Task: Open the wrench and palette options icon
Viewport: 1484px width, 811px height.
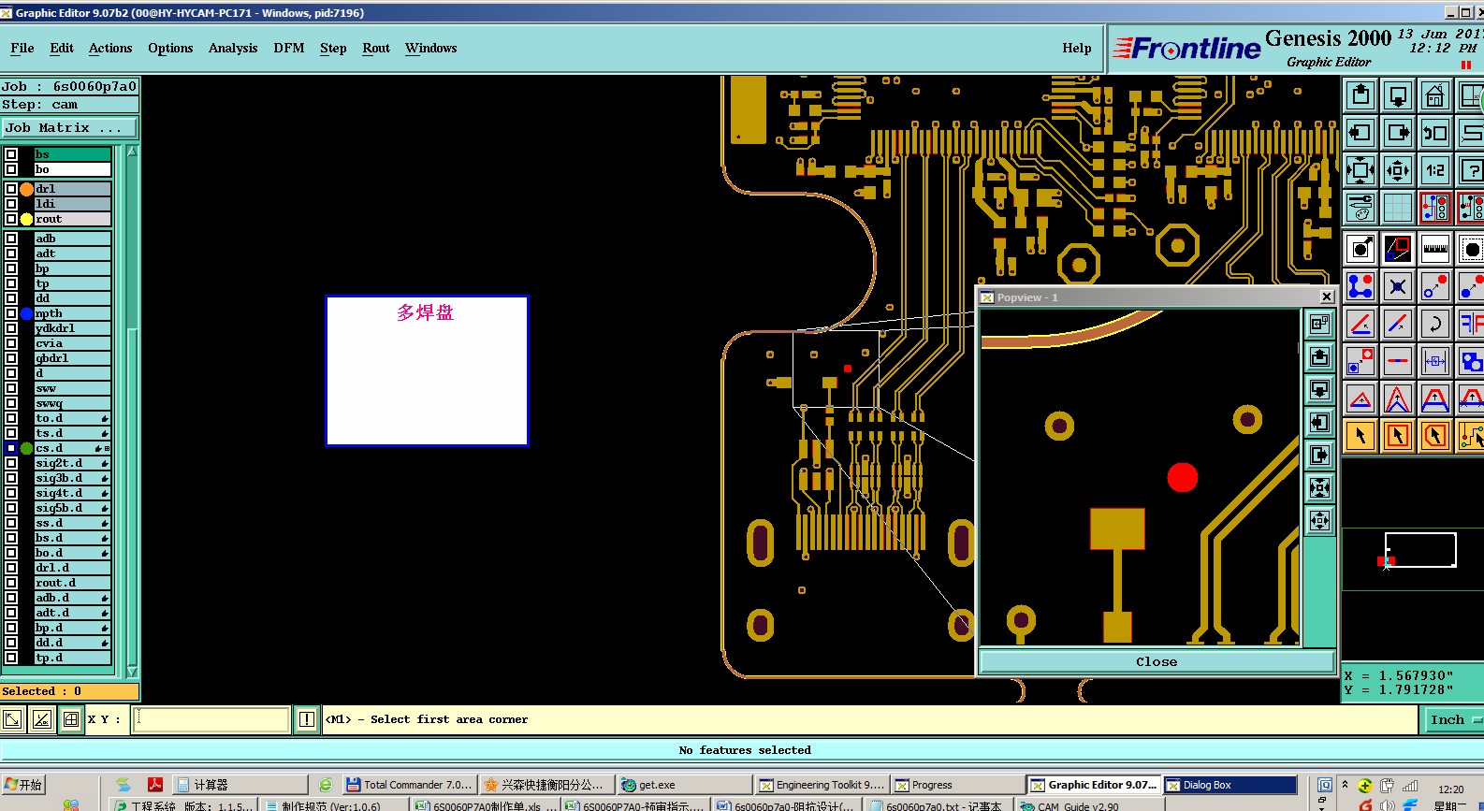Action: click(x=1360, y=208)
